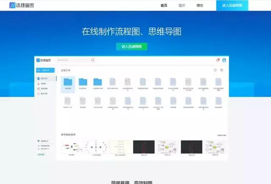
Task: Select the sidebar item with the lines icon
Action: pyautogui.click(x=42, y=88)
